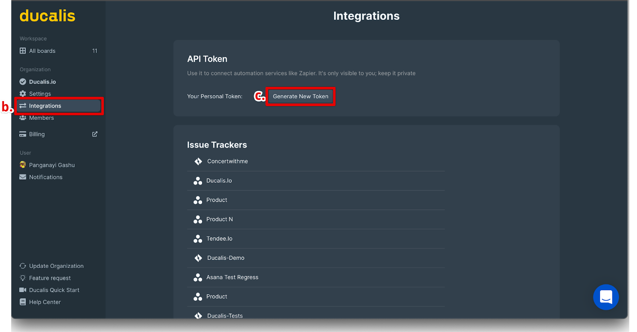Click the Asana icon beside Tendee.Io
The height and width of the screenshot is (332, 637).
[198, 239]
